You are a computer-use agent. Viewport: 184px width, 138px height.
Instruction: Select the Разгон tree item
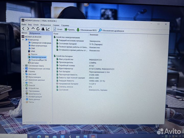[33, 54]
